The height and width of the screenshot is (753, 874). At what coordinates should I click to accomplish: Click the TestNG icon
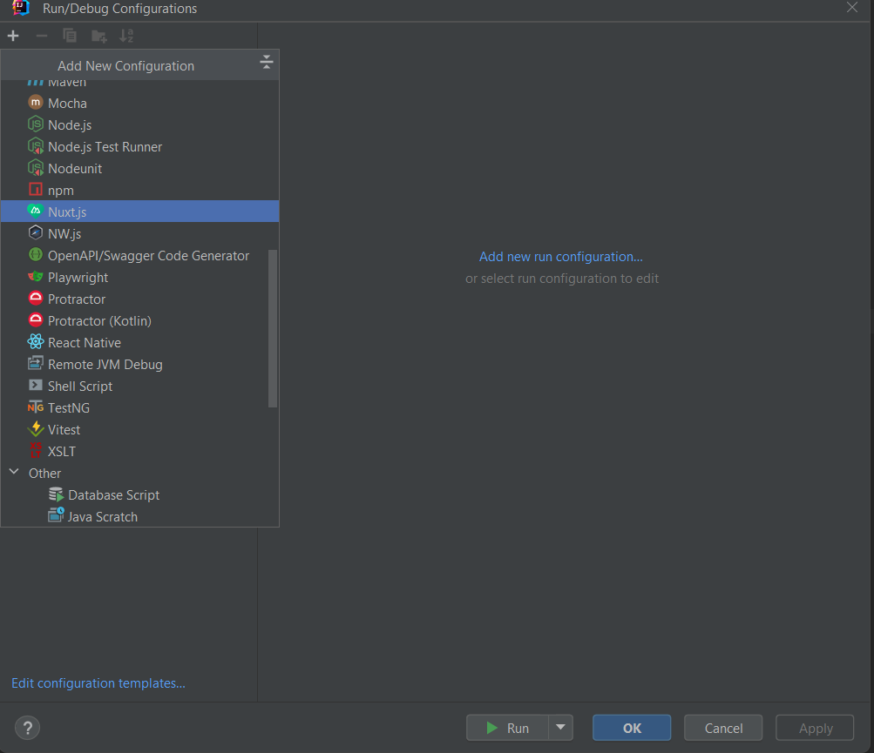click(x=36, y=407)
